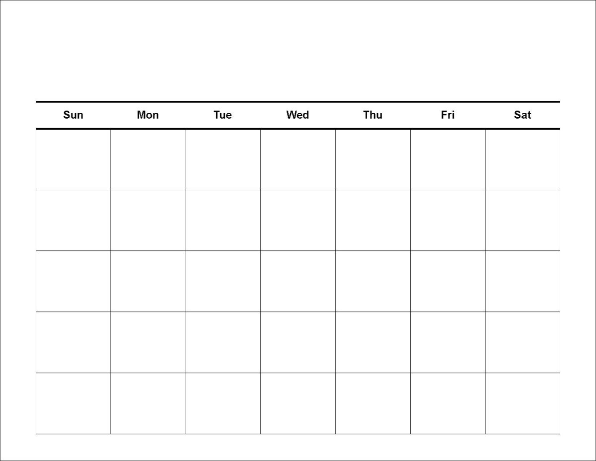The height and width of the screenshot is (461, 596).
Task: Click the Thu column header
Action: pos(372,115)
